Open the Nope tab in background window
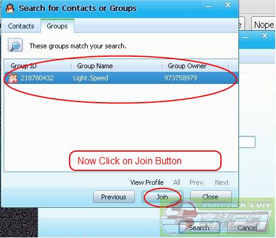Screen dimensions: 276x238 [x=264, y=25]
